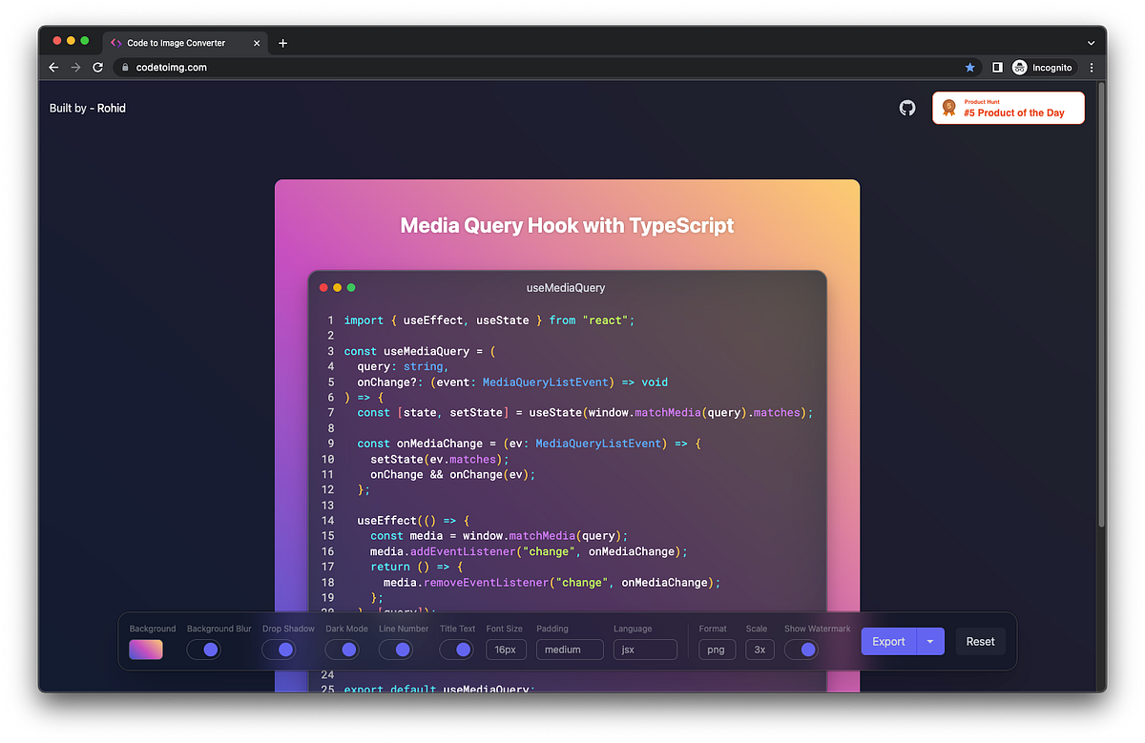
Task: Click the Incognito profile icon
Action: [1017, 67]
